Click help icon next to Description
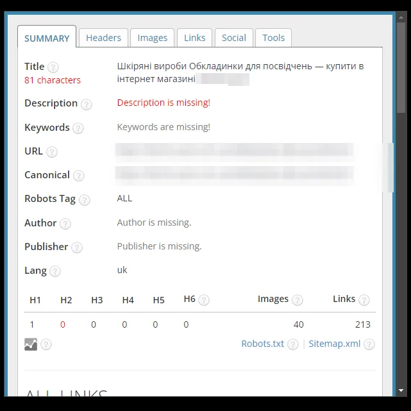This screenshot has height=411, width=411. pos(86,105)
